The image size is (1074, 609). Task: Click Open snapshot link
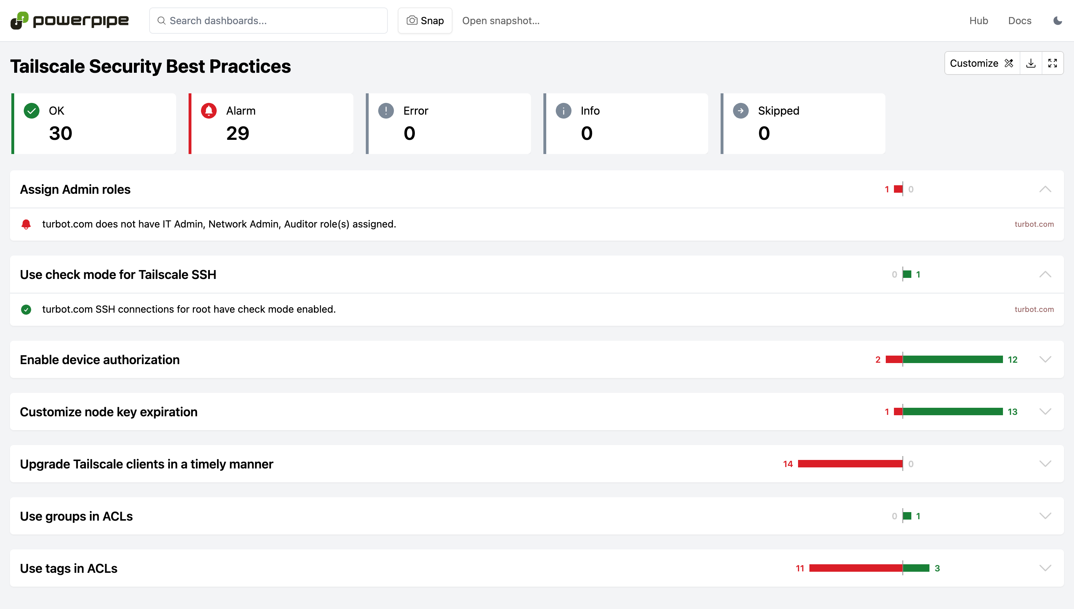(500, 21)
